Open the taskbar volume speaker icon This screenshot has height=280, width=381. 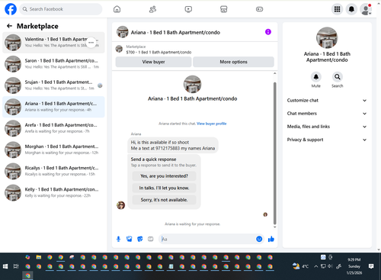tap(330, 266)
